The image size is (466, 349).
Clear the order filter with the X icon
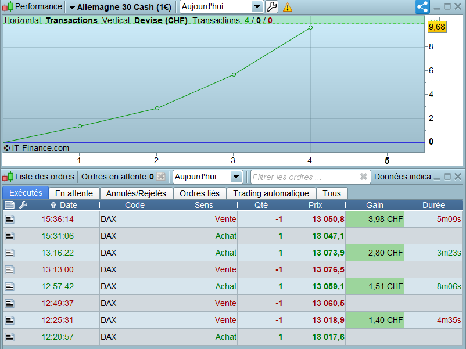coord(364,177)
